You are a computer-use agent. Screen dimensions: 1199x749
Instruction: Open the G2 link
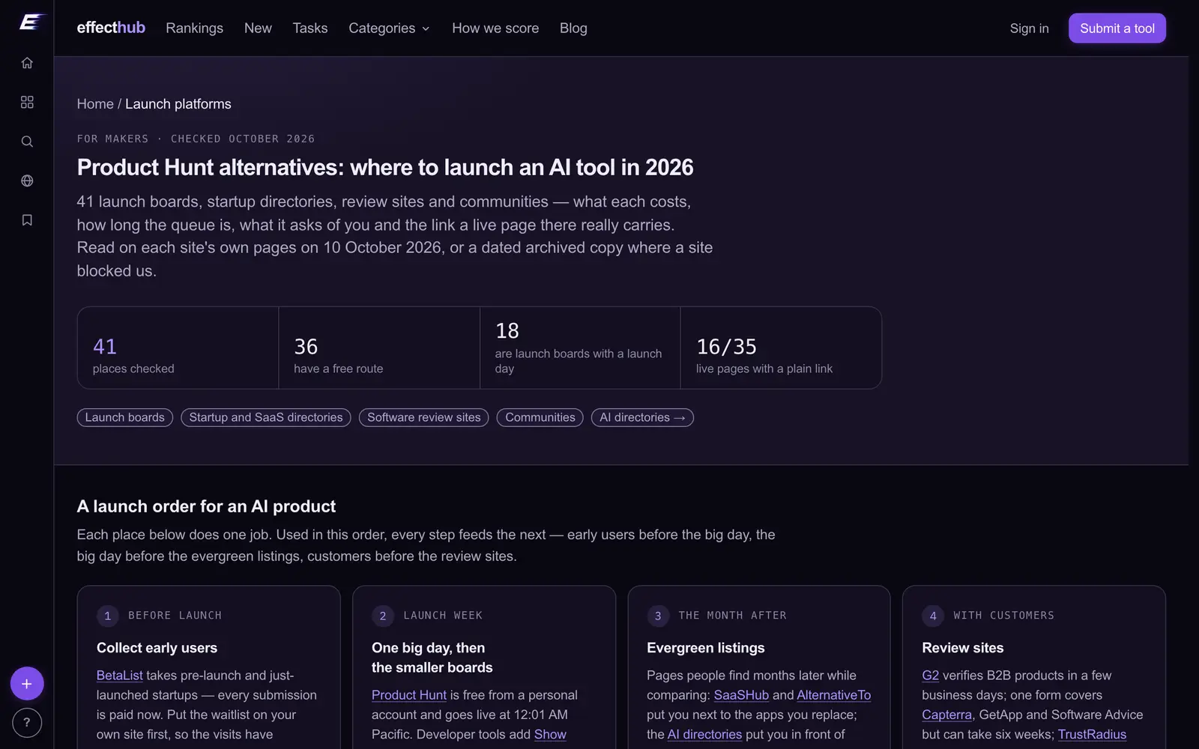931,676
